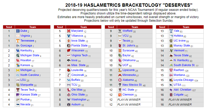The image size is (206, 111).
Task: Click the Team header in first table
Action: tap(33, 27)
